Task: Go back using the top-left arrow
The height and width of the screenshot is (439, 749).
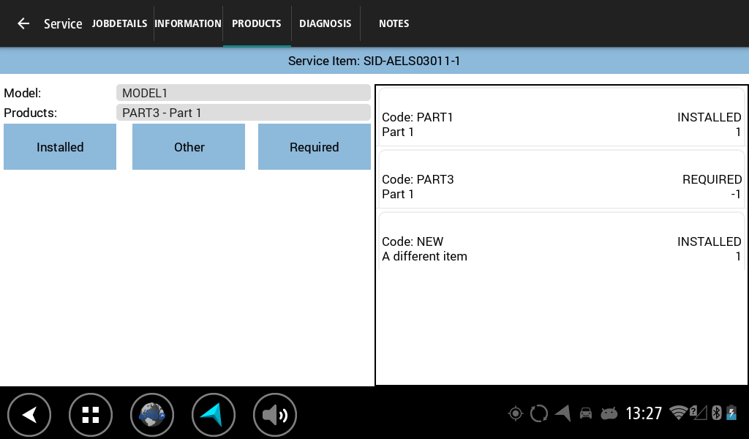Action: pos(23,23)
